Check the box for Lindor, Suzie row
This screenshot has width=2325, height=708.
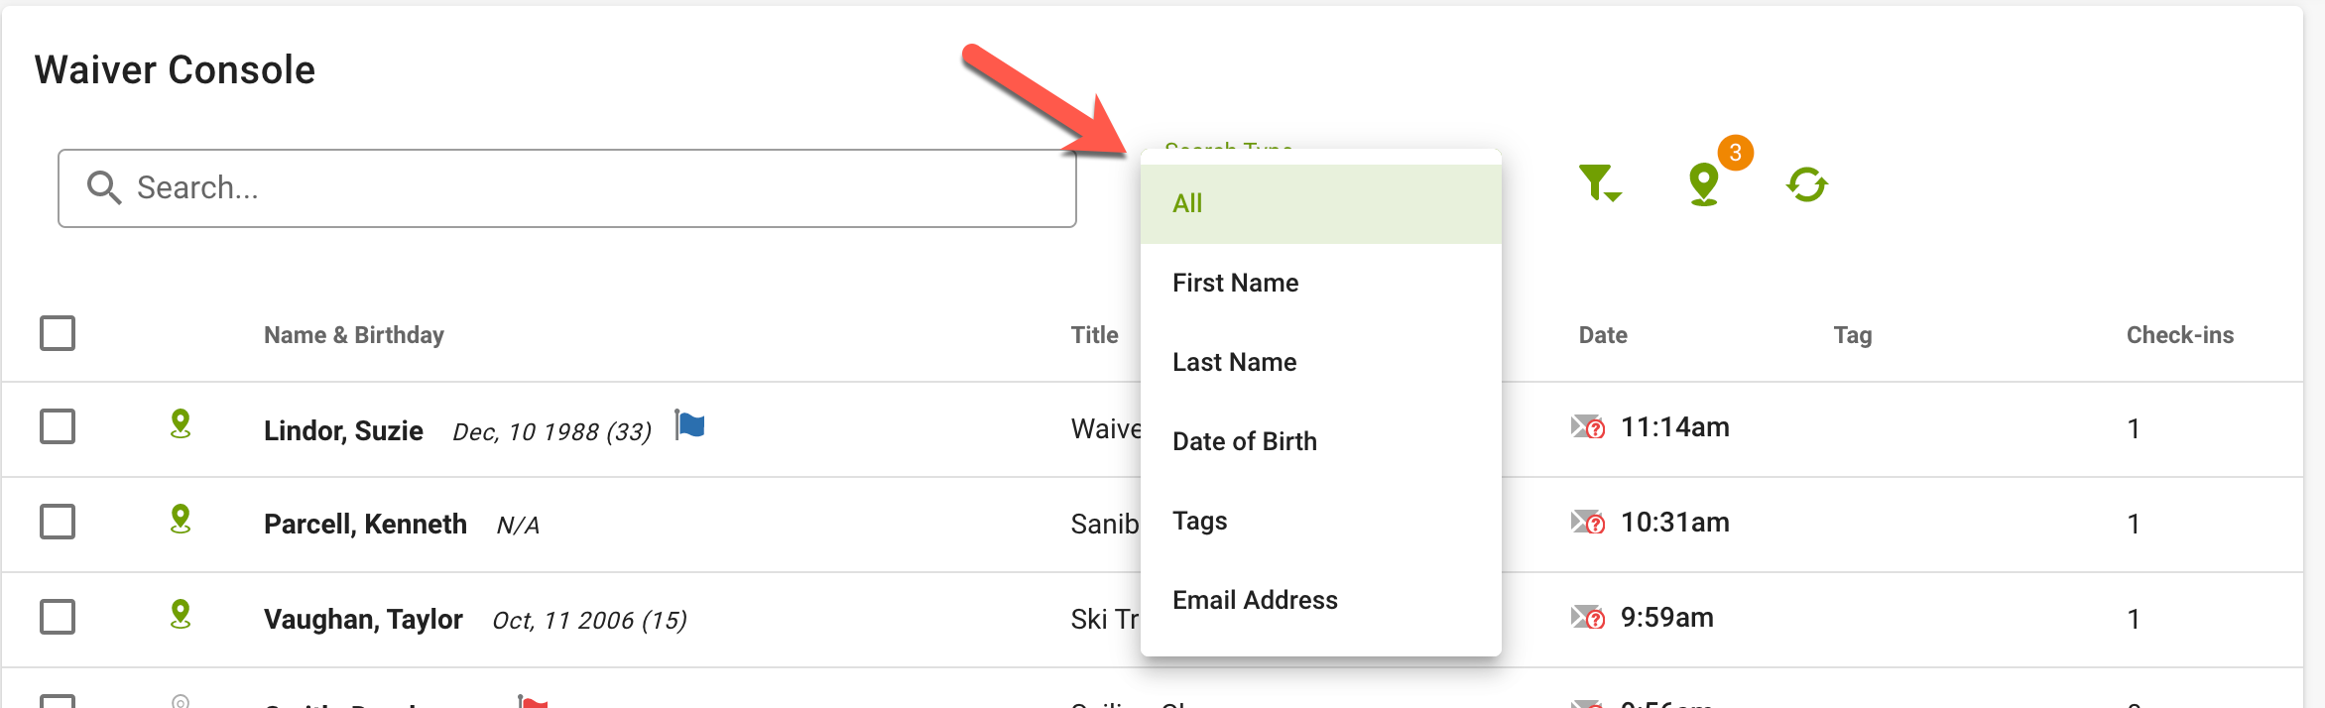tap(58, 426)
